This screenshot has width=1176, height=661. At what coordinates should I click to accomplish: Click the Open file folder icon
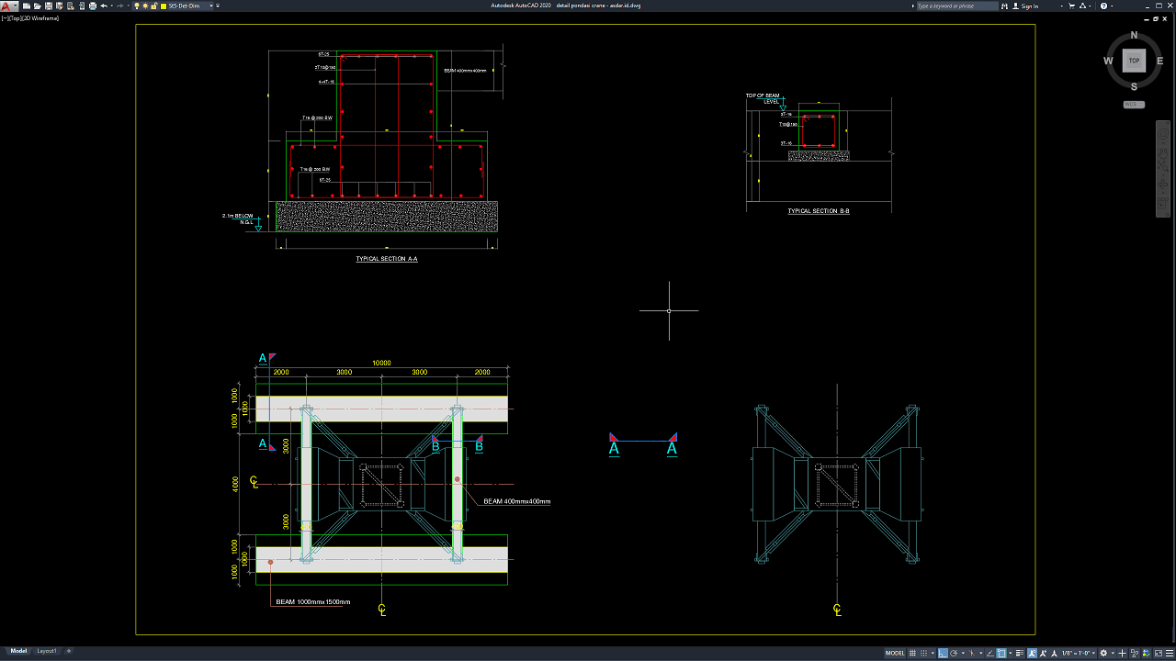(x=37, y=6)
